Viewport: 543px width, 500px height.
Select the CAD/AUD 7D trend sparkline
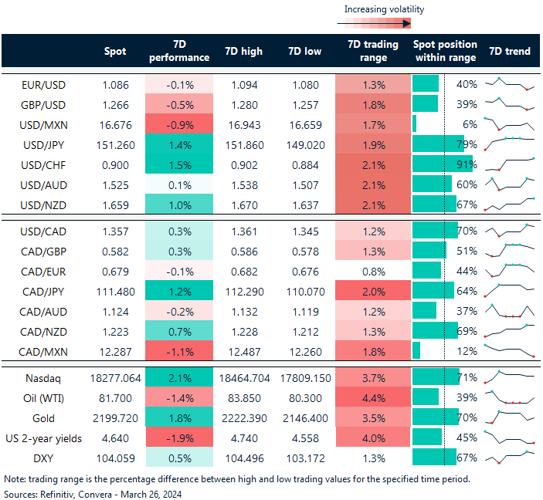pyautogui.click(x=509, y=311)
